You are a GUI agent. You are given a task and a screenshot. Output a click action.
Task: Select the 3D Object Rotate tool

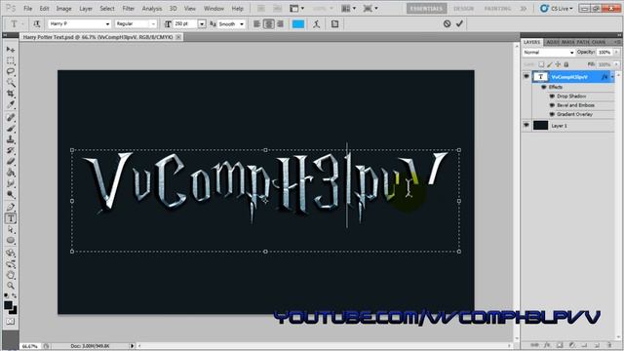(x=11, y=253)
